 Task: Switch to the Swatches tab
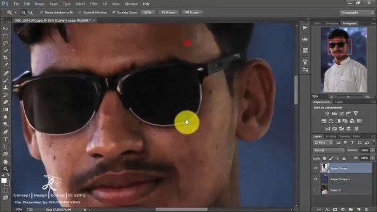coord(332,24)
